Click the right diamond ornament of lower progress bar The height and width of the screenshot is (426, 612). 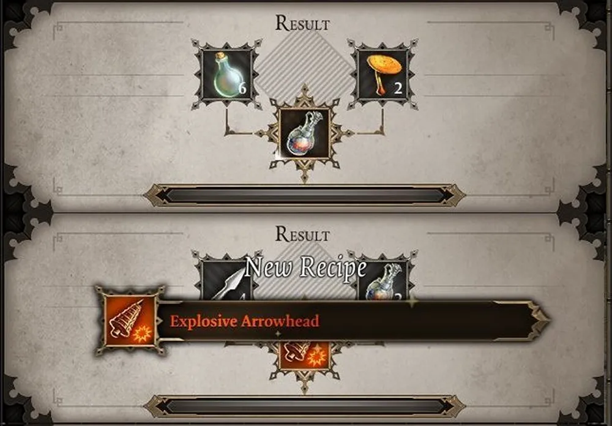point(453,406)
